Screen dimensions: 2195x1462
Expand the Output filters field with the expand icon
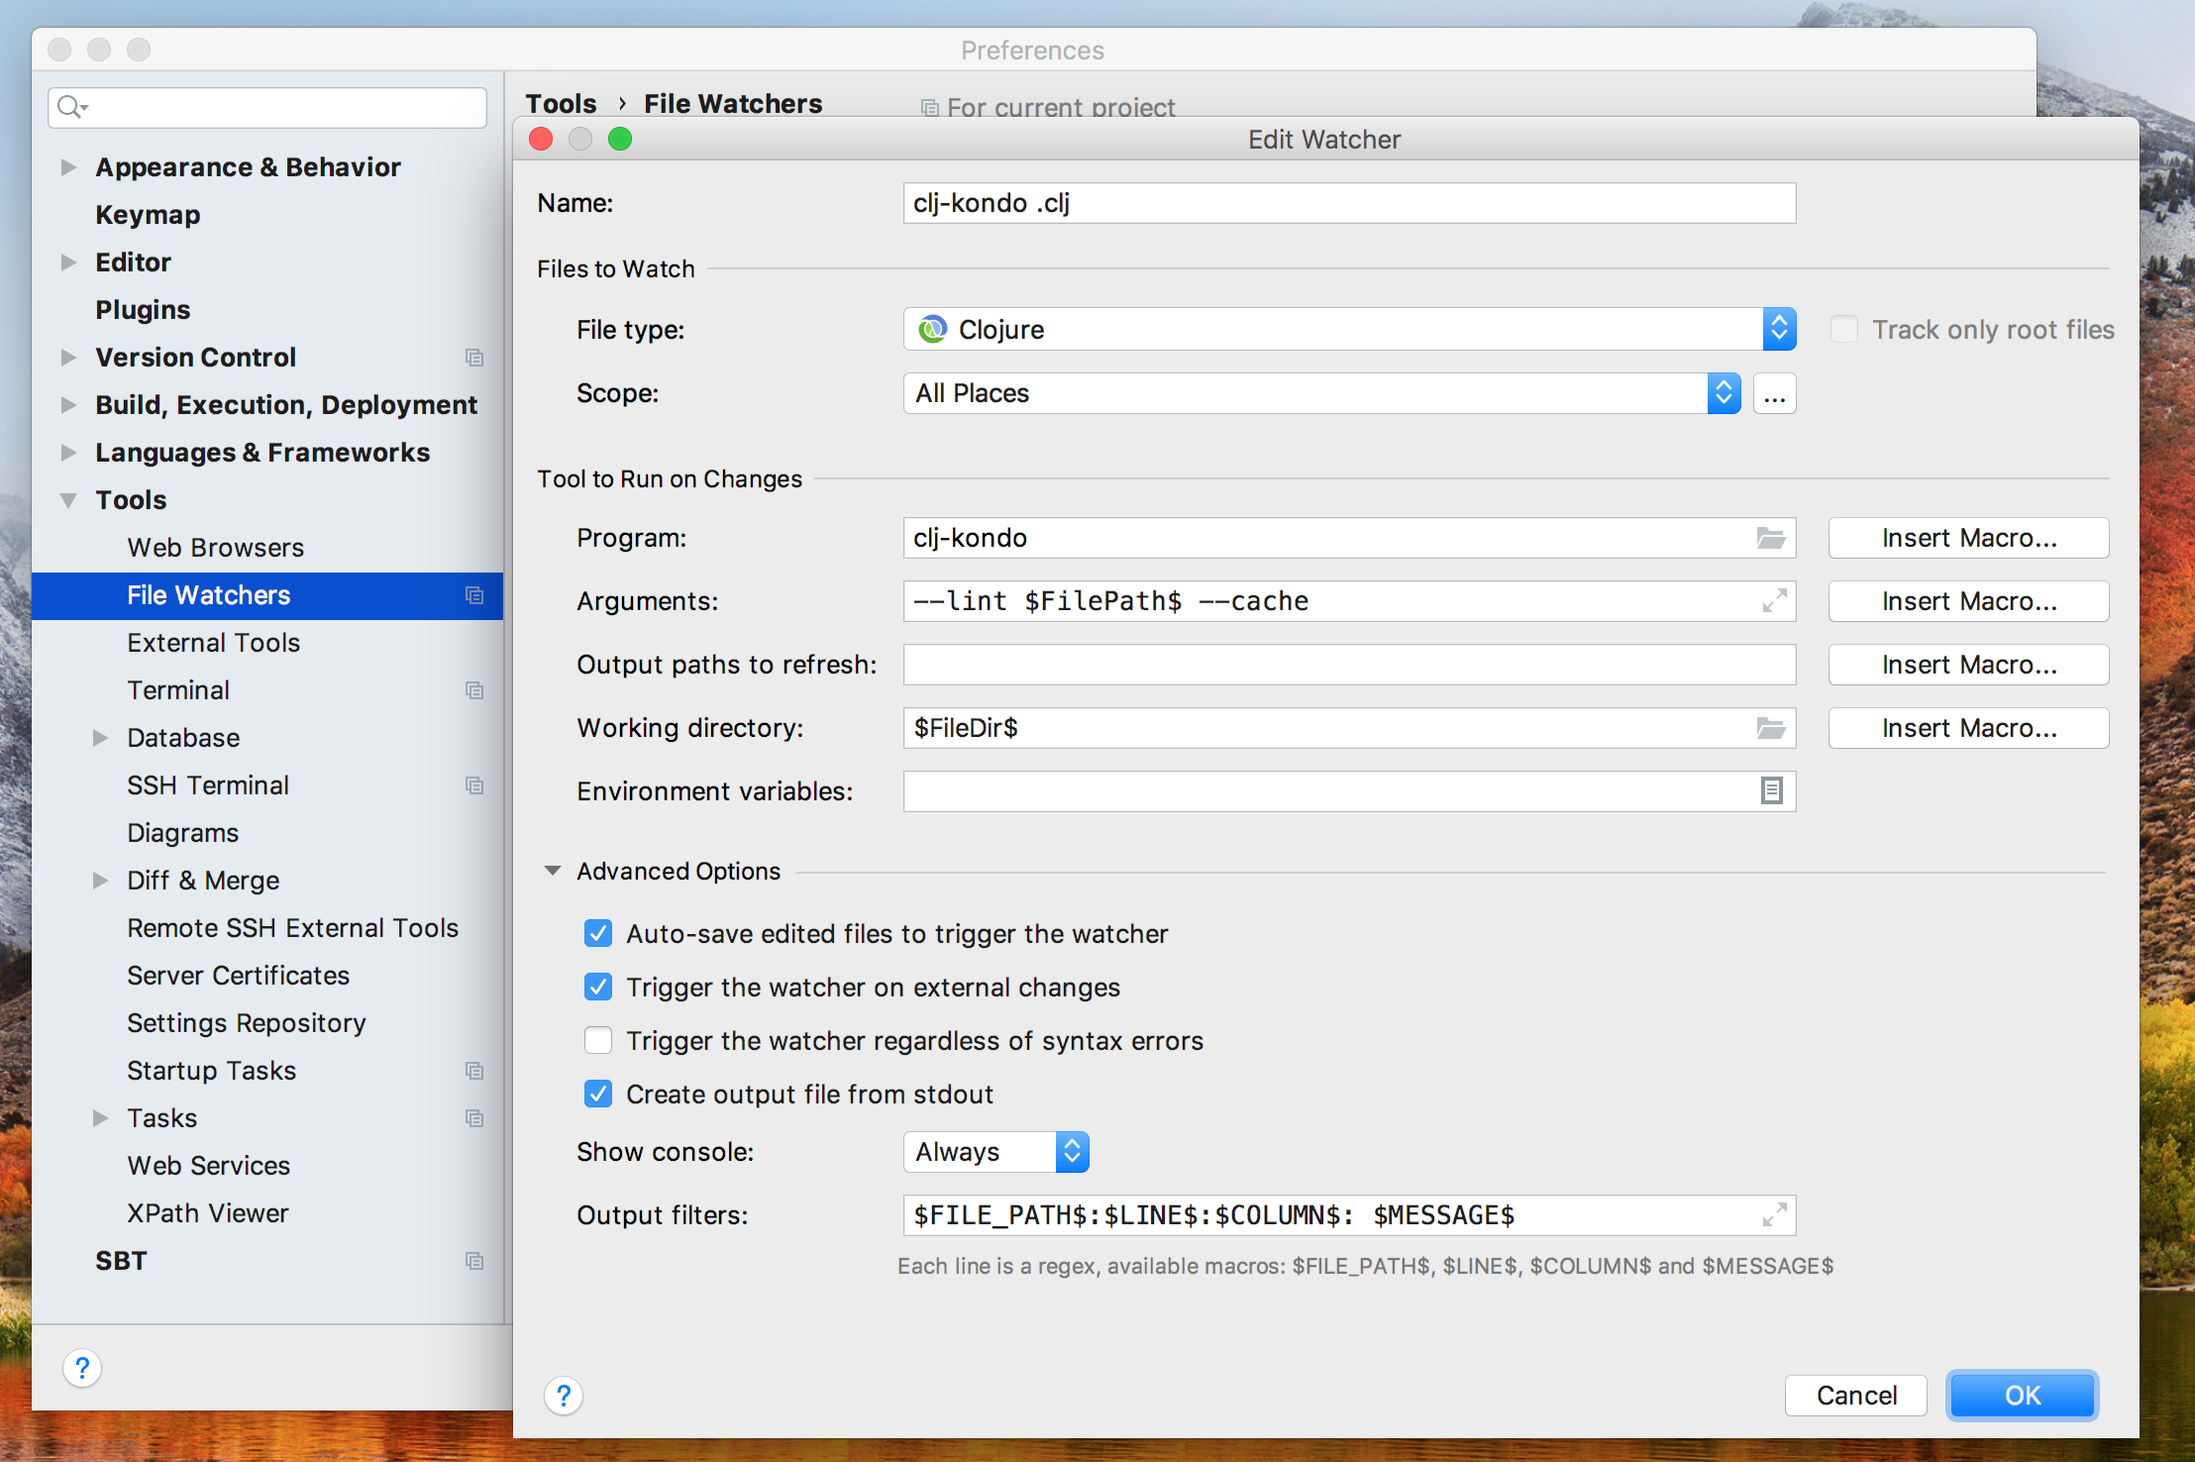1774,1214
